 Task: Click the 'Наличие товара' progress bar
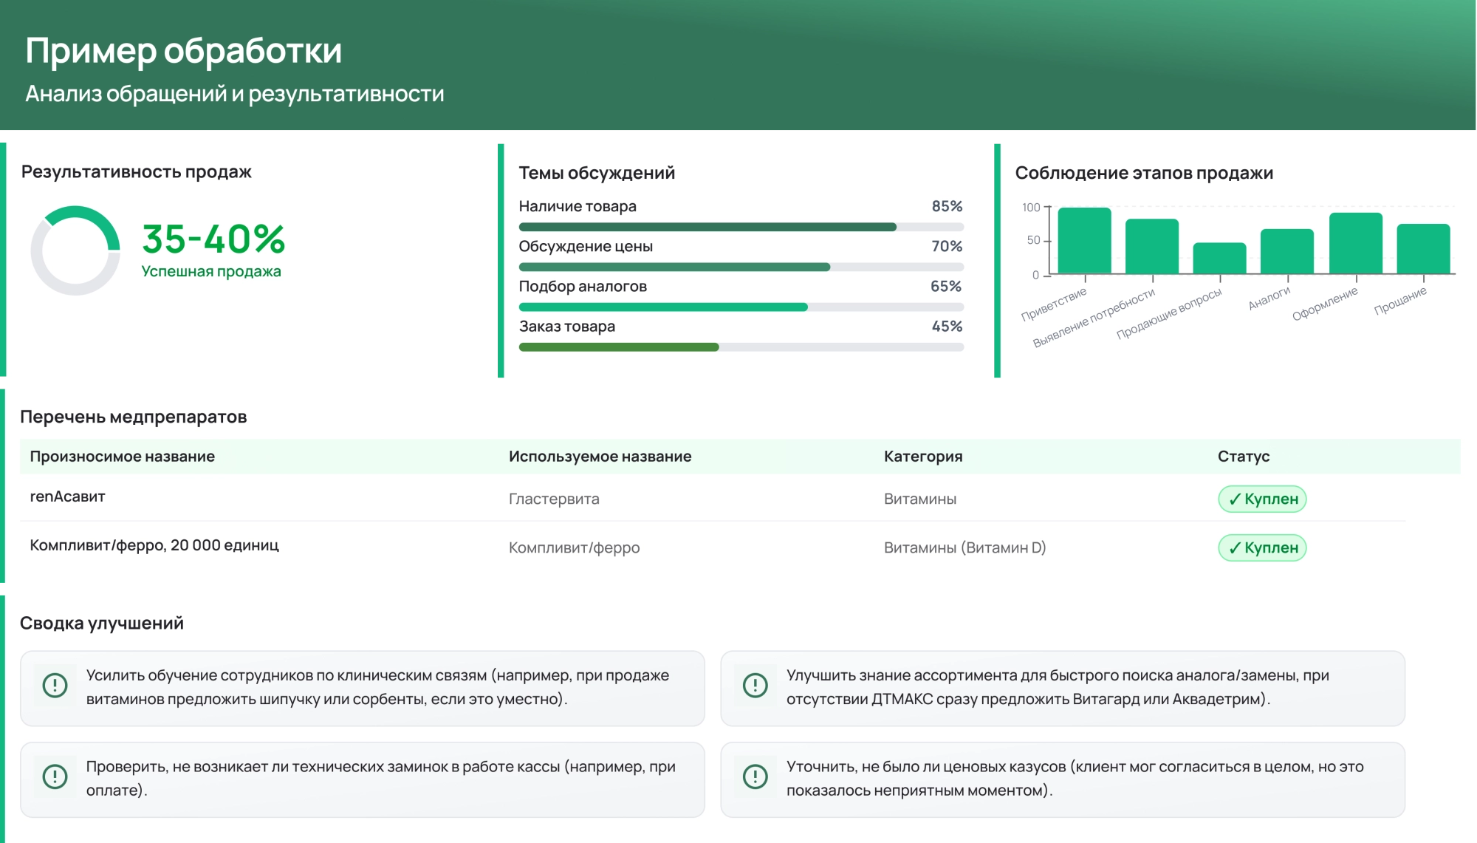(741, 228)
